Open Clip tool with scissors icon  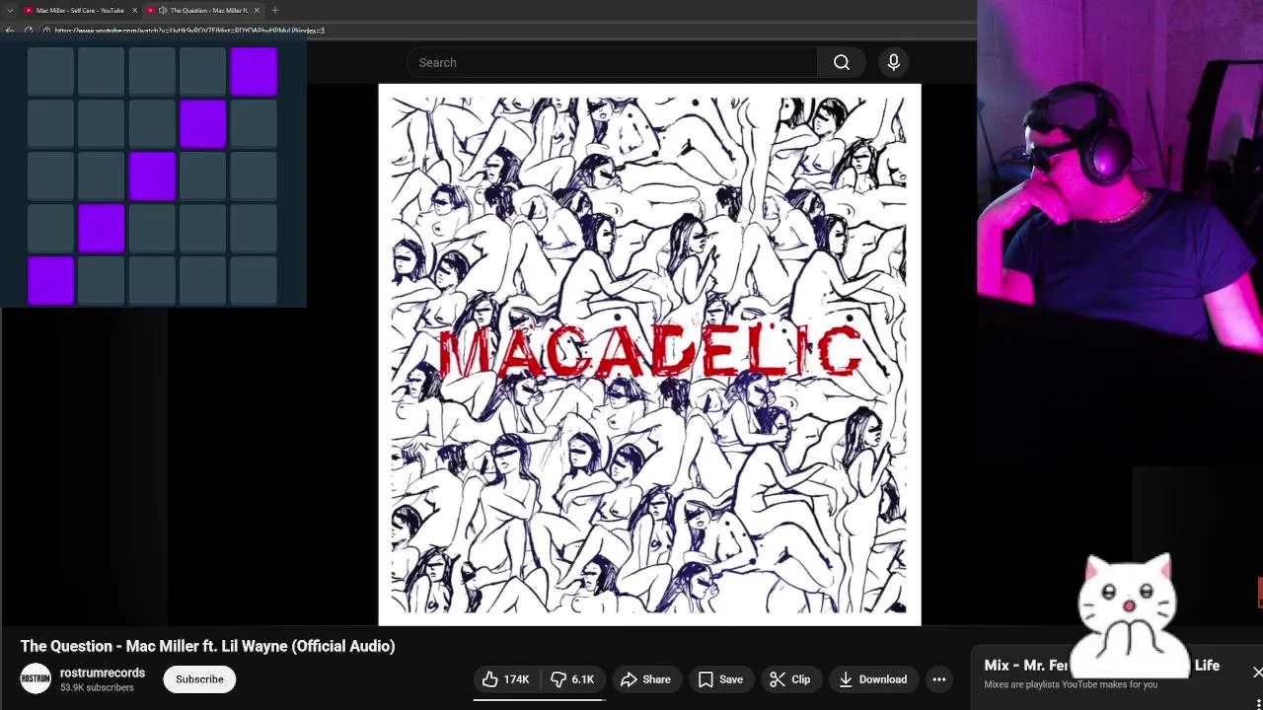coord(789,679)
